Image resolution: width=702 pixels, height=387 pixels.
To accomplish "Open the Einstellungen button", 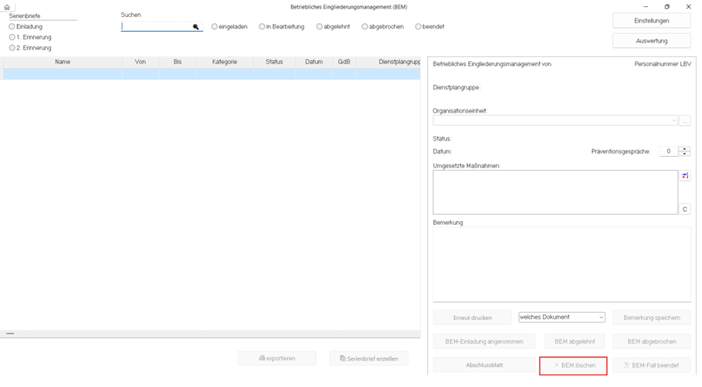I will tap(651, 21).
